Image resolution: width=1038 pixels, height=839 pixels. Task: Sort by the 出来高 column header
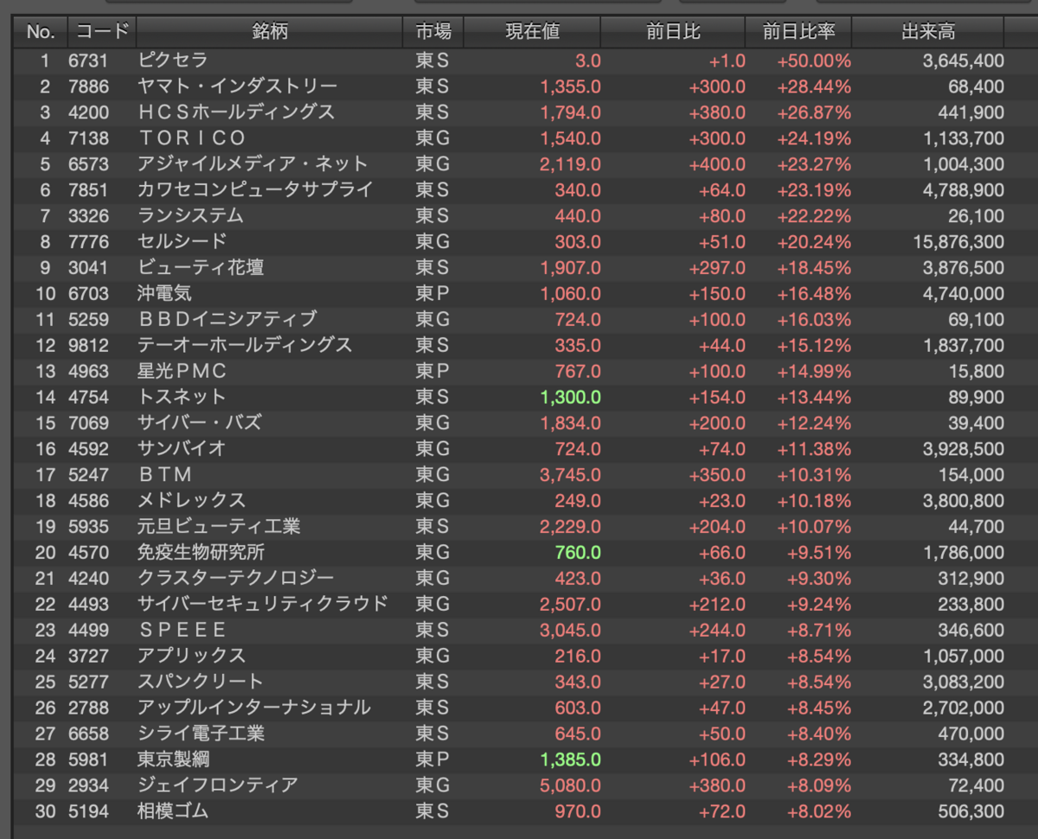click(x=928, y=32)
